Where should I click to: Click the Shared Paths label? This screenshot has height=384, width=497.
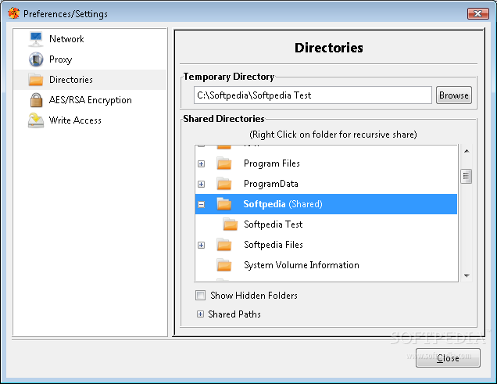point(234,314)
